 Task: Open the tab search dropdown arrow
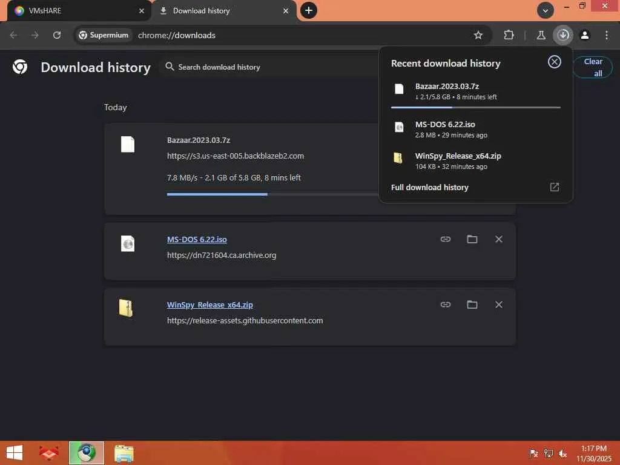point(546,10)
